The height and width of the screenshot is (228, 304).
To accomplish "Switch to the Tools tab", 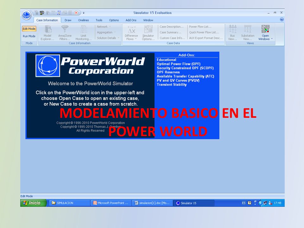I will (99, 20).
